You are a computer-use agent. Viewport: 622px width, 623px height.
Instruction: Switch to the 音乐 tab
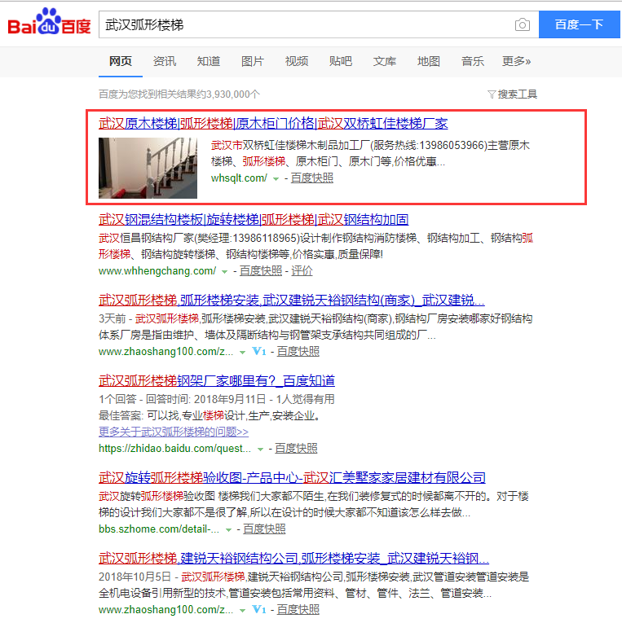pyautogui.click(x=473, y=61)
